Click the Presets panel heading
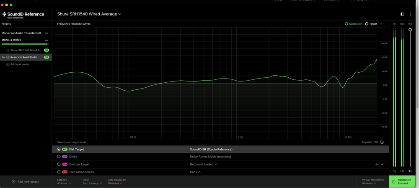The width and height of the screenshot is (419, 188). coord(6,24)
